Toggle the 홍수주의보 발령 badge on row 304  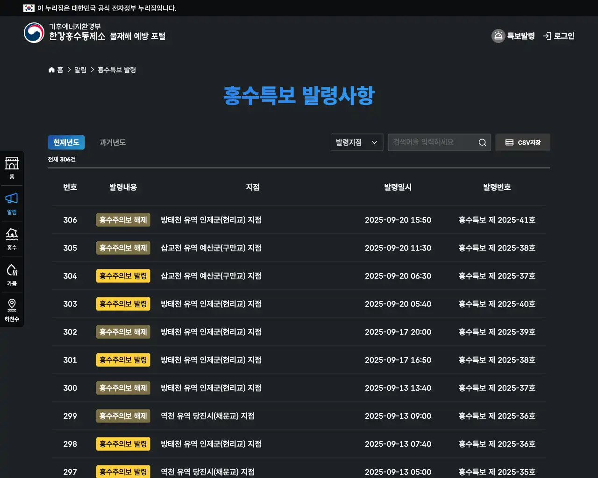[123, 276]
